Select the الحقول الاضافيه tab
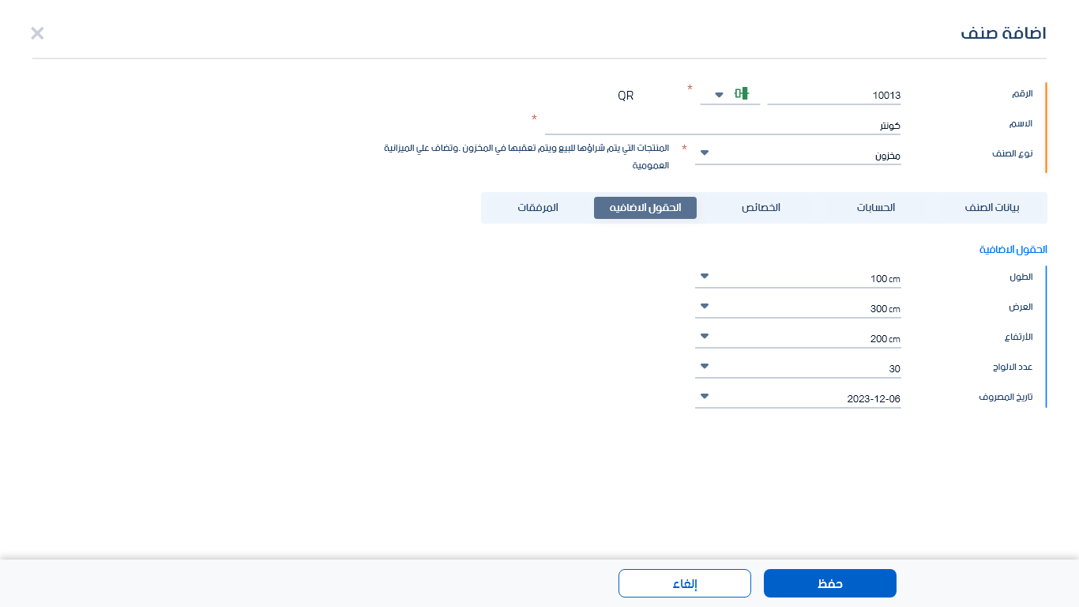The image size is (1079, 607). 645,208
